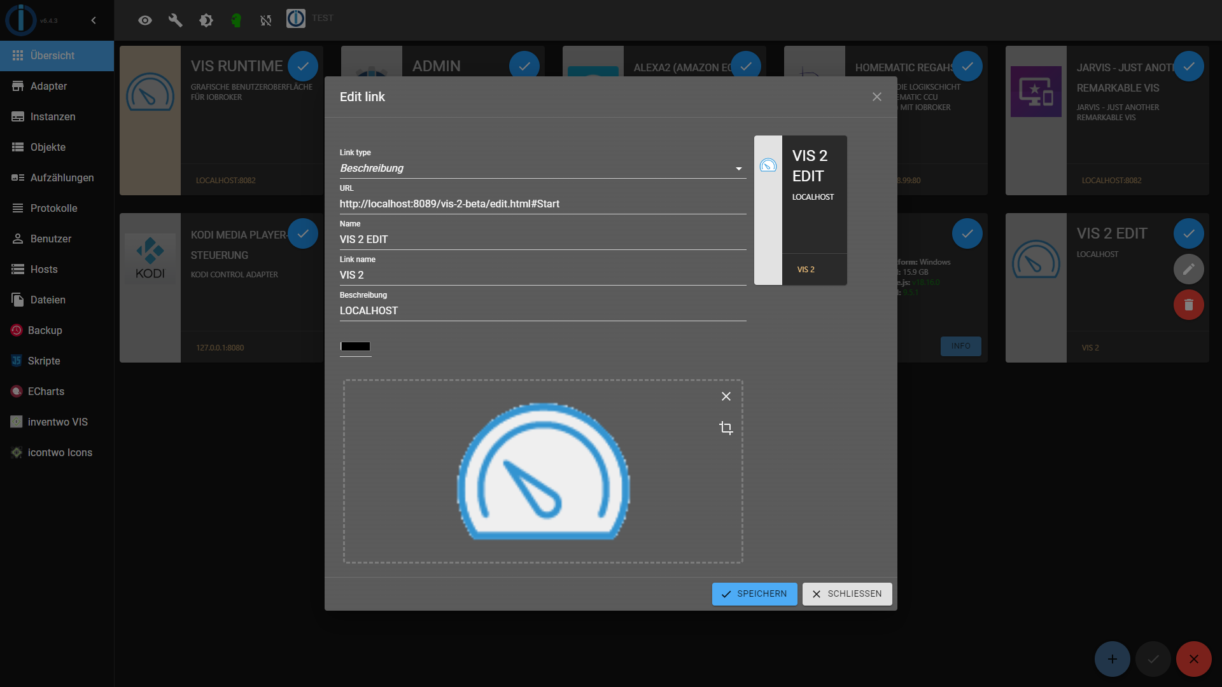Toggle checkmark on host info card
The height and width of the screenshot is (687, 1222).
point(967,233)
